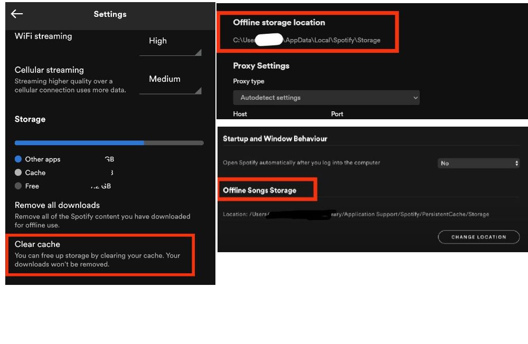Change the open-automatically dropdown set to No

point(478,163)
